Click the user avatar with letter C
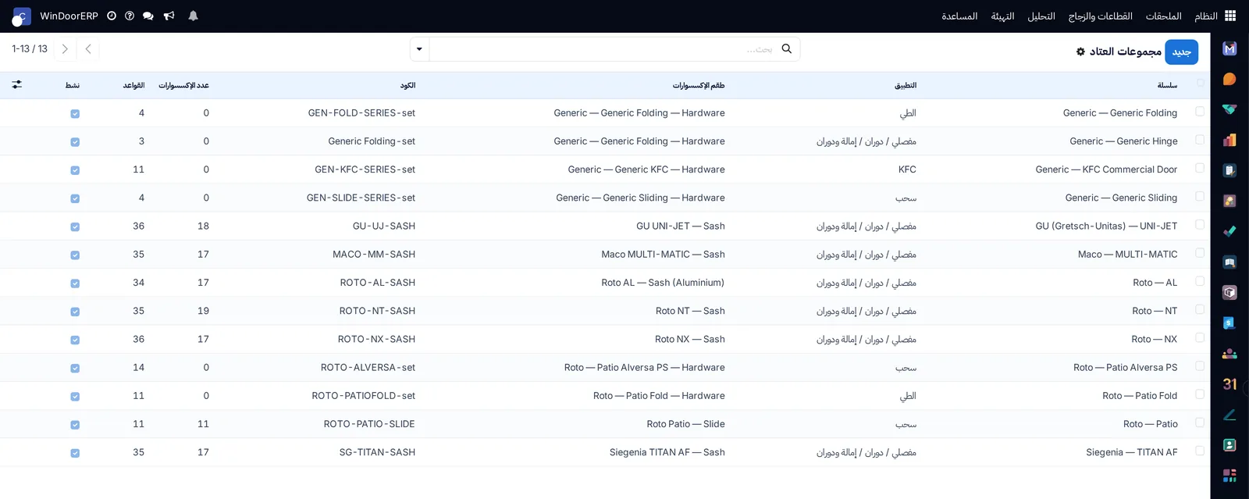This screenshot has height=499, width=1249. (21, 16)
